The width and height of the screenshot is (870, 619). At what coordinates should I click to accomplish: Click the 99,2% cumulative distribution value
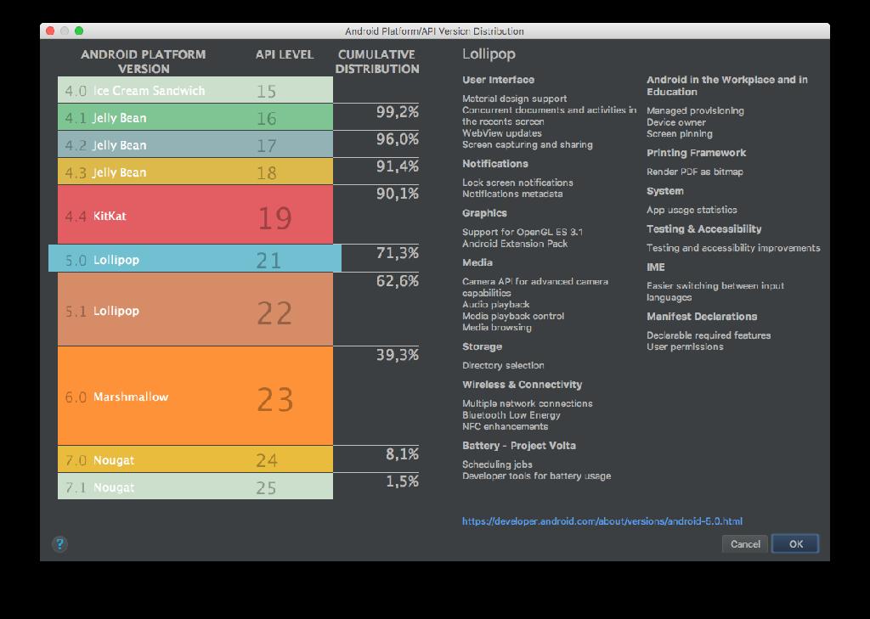pos(398,112)
